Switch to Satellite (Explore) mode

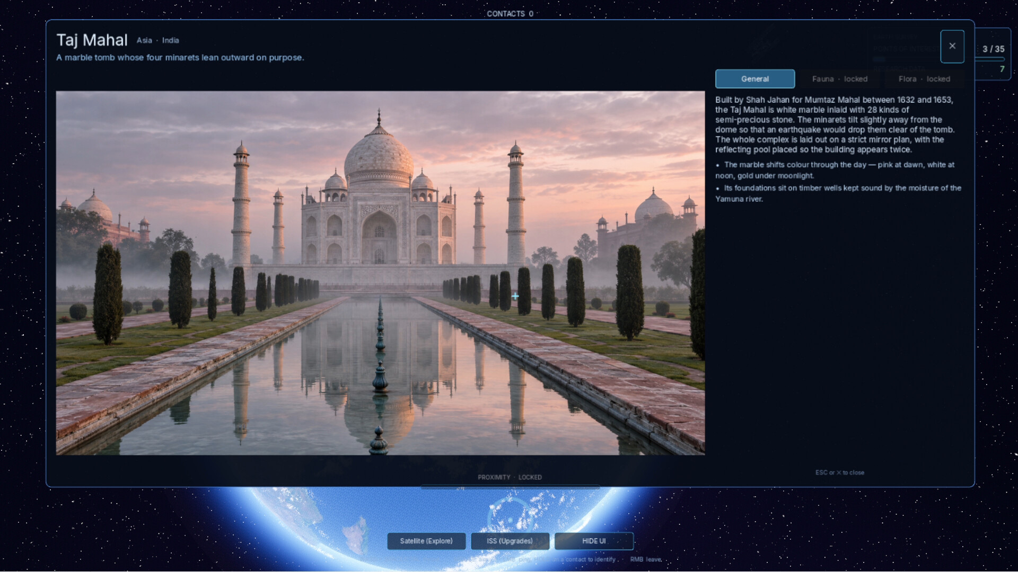point(426,541)
